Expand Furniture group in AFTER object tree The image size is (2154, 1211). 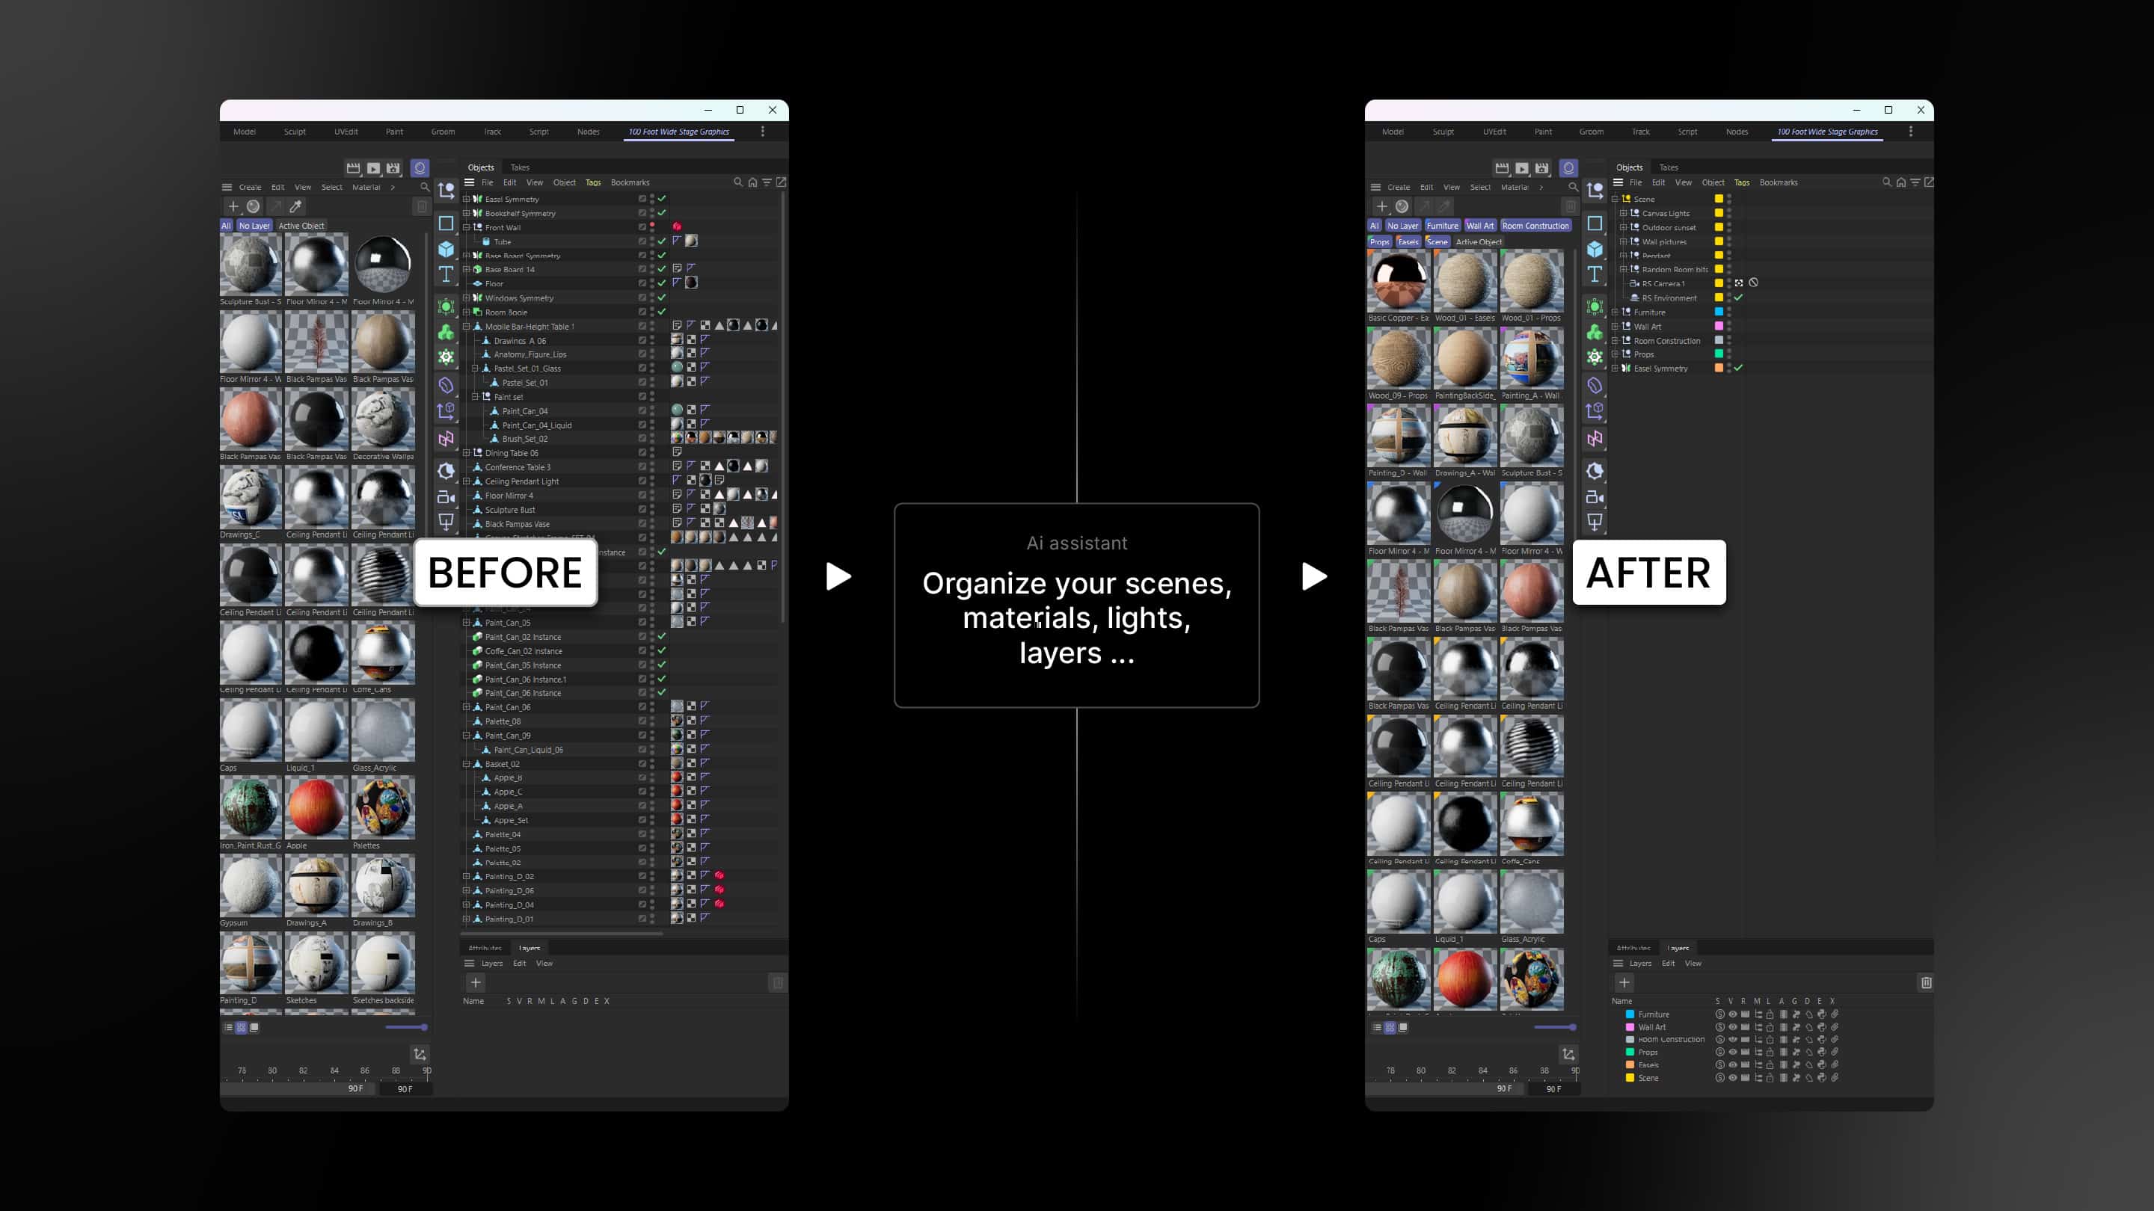[x=1615, y=312]
